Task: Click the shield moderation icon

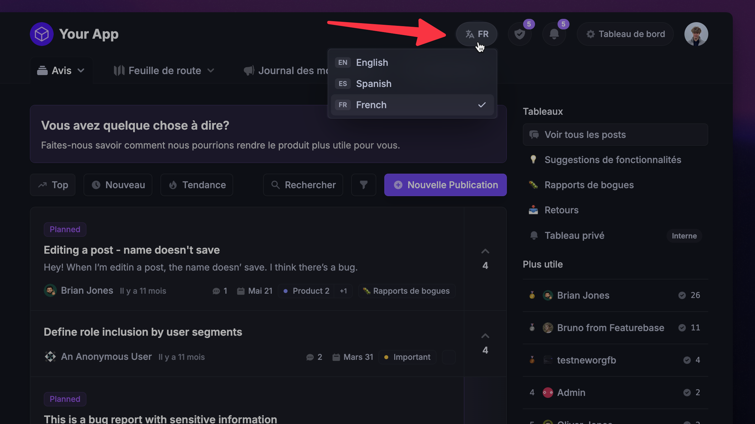Action: pos(519,34)
